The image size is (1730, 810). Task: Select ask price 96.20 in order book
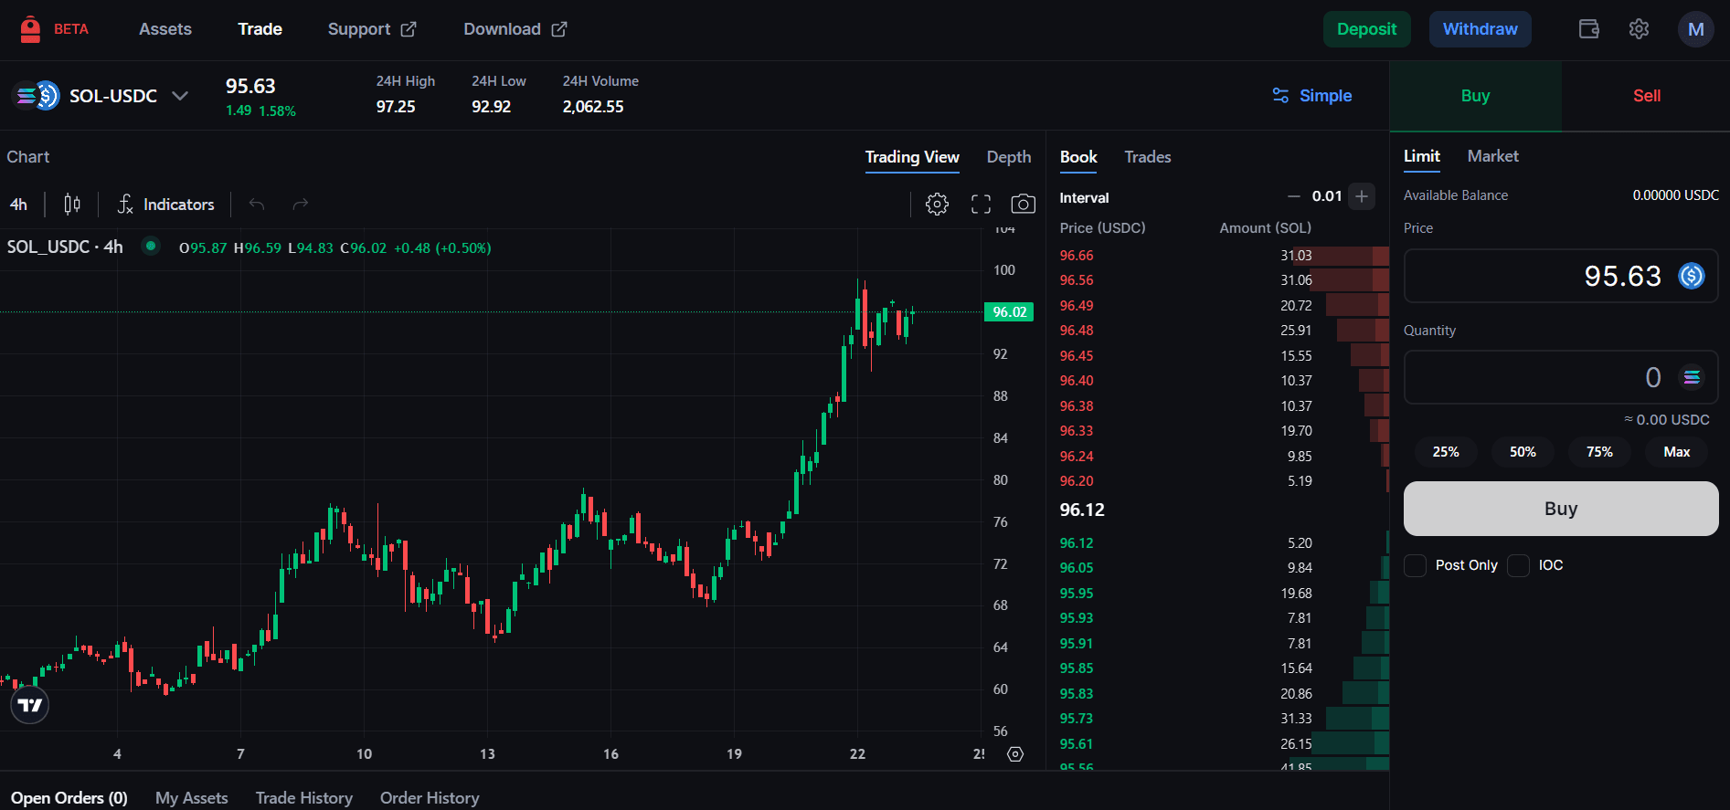1077,481
